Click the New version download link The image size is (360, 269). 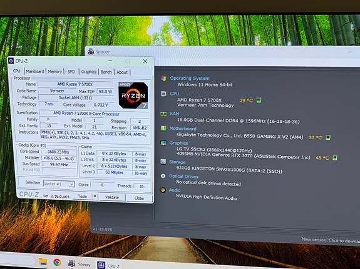pos(331,240)
